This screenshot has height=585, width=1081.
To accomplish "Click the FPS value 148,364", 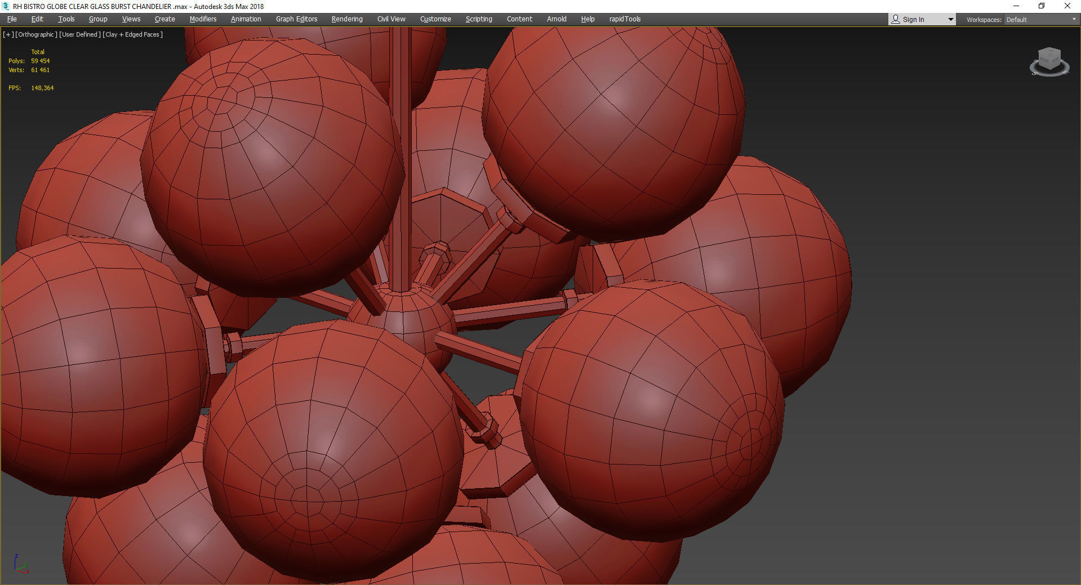I will [42, 88].
